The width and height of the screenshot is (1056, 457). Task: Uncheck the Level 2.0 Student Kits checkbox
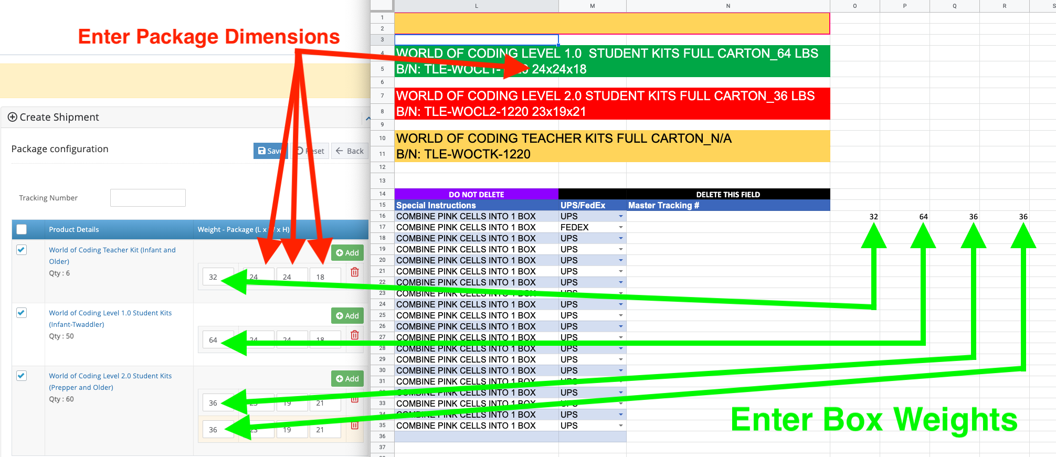coord(22,376)
